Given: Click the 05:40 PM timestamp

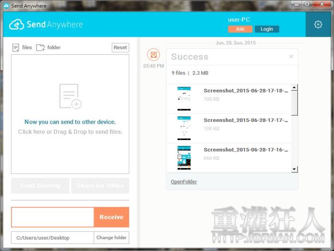Looking at the screenshot, I should pyautogui.click(x=154, y=66).
